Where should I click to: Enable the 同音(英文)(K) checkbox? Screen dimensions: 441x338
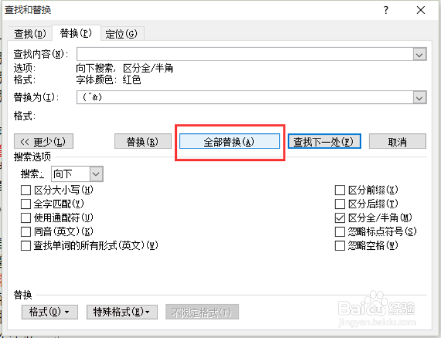pos(26,232)
